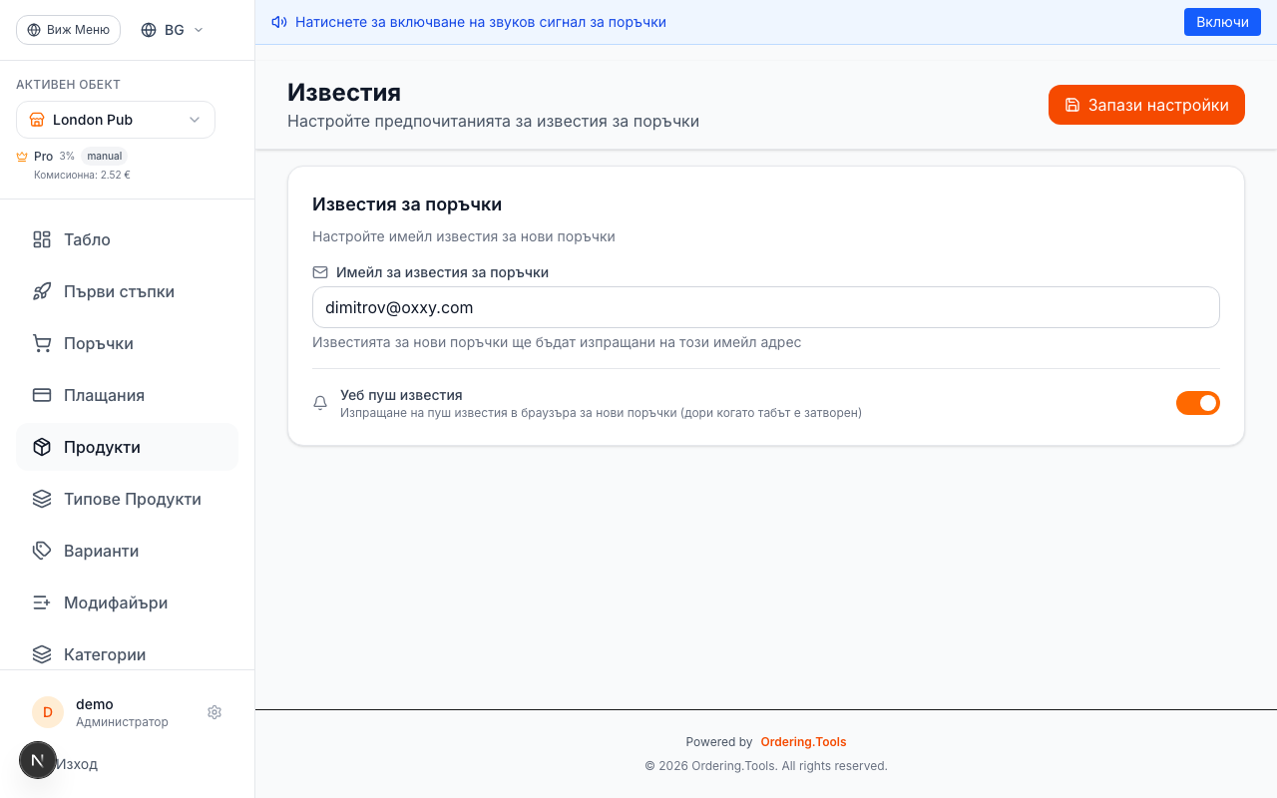The image size is (1277, 798).
Task: Click the bell icon near Уеб пуш известия
Action: click(320, 403)
